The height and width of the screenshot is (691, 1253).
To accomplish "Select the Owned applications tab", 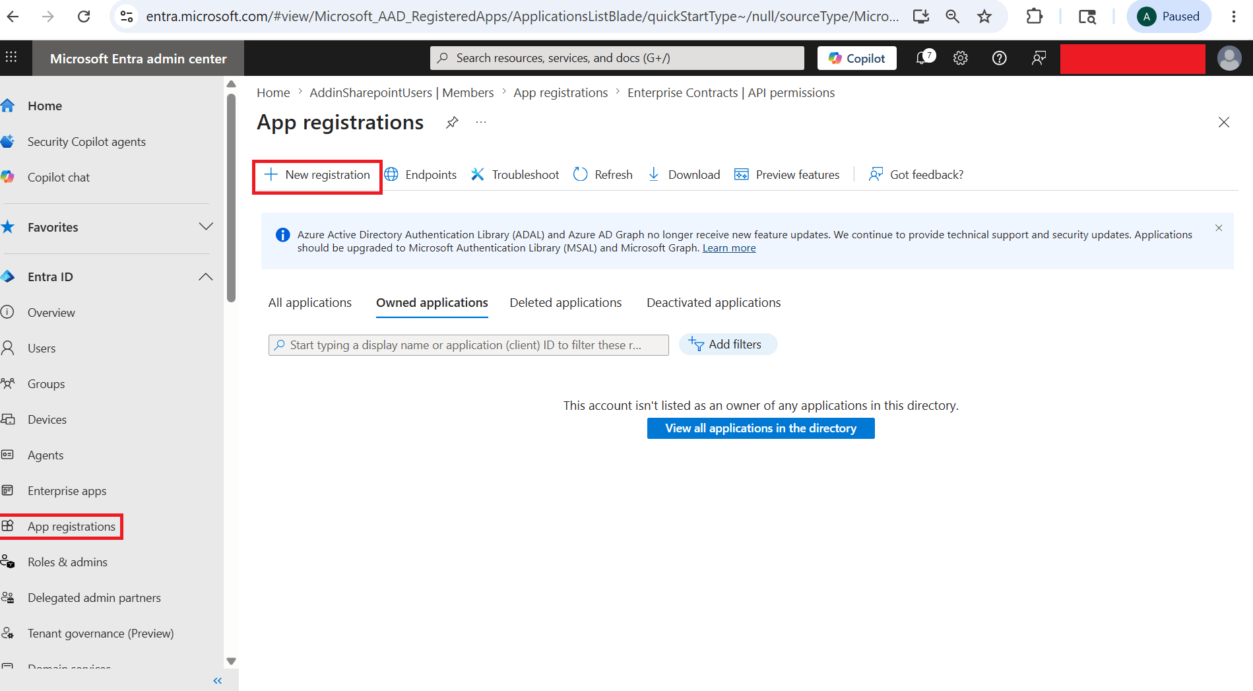I will pos(432,303).
